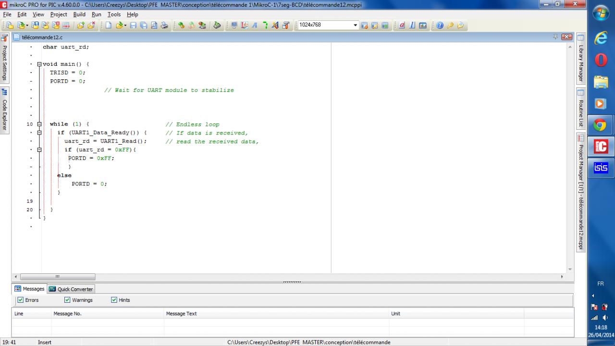Image resolution: width=615 pixels, height=346 pixels.
Task: Open the Routine List side panel
Action: point(580,108)
